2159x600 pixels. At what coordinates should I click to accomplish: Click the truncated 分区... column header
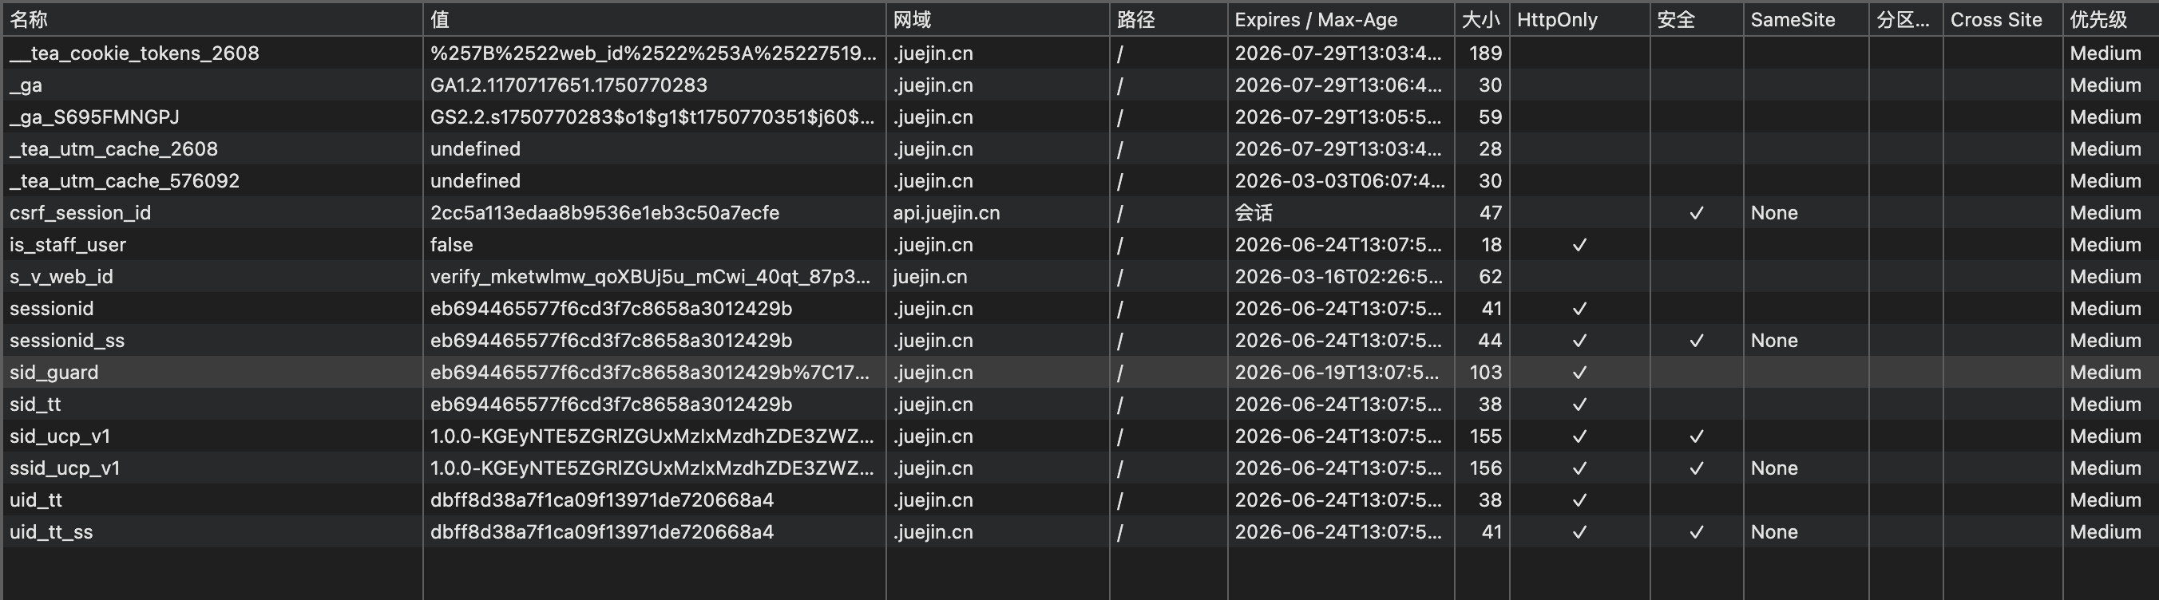pyautogui.click(x=1906, y=19)
